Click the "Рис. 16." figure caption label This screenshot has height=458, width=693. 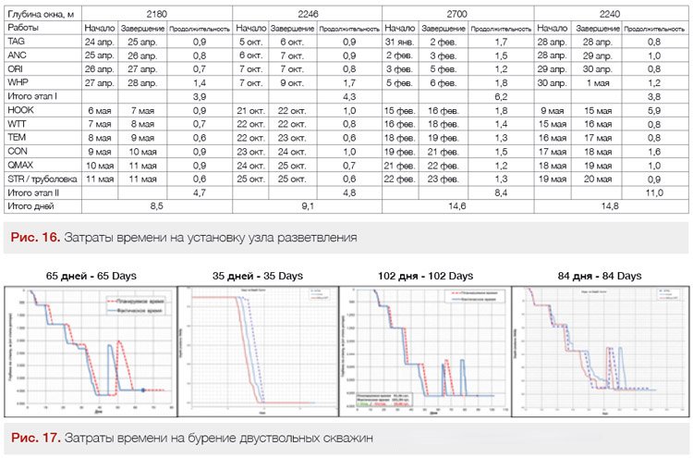[x=34, y=238]
